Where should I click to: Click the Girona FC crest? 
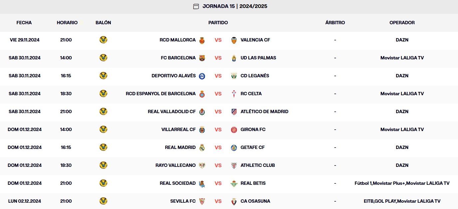point(234,129)
